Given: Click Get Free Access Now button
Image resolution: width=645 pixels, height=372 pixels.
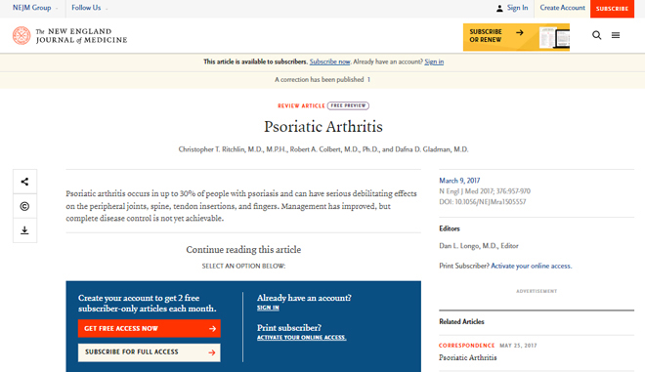Looking at the screenshot, I should tap(150, 328).
